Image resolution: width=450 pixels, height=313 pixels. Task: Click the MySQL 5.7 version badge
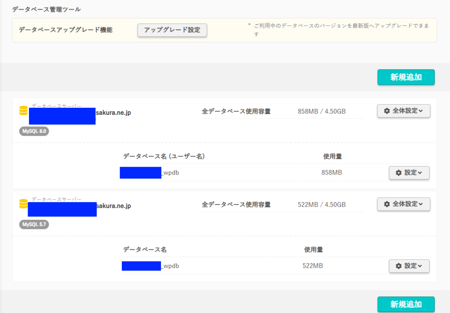click(x=34, y=224)
